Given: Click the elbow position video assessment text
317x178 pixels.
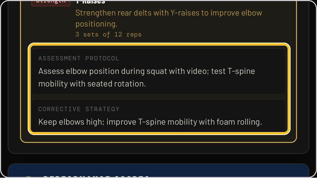Looking at the screenshot, I should click(x=123, y=71).
